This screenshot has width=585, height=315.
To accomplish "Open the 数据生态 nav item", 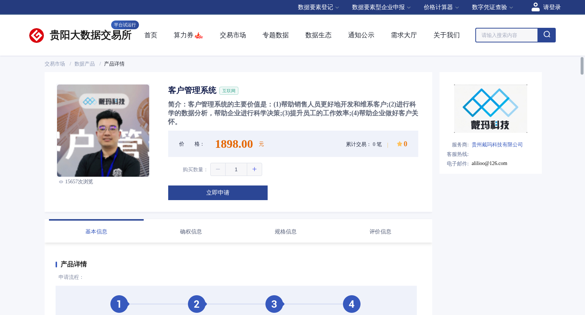I will tap(318, 35).
